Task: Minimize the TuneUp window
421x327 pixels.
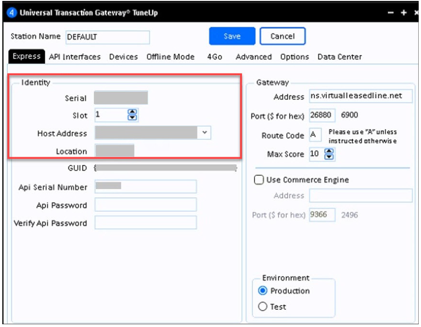Action: pos(391,12)
